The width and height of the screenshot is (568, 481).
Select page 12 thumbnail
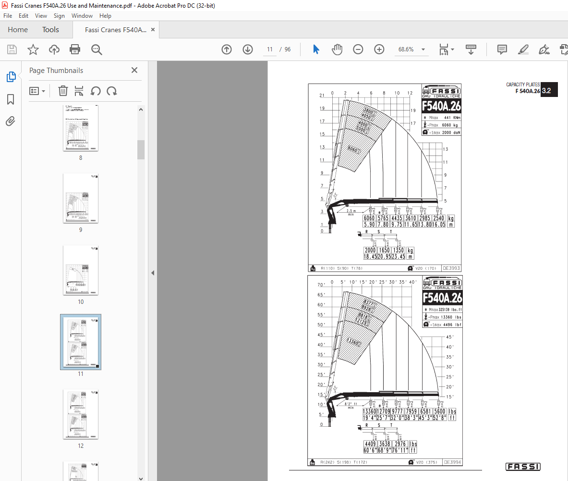[81, 414]
